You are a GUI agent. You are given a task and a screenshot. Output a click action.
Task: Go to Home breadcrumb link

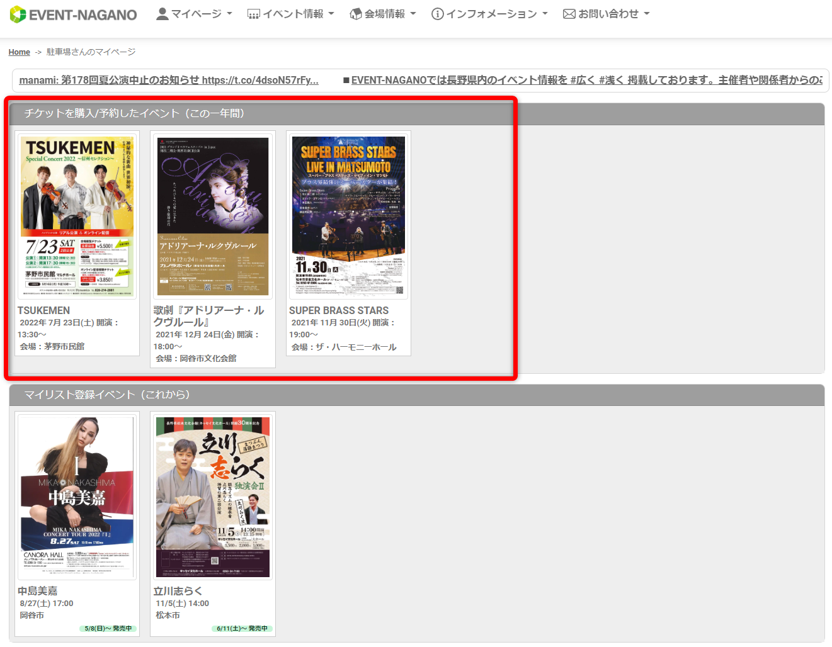tap(20, 52)
